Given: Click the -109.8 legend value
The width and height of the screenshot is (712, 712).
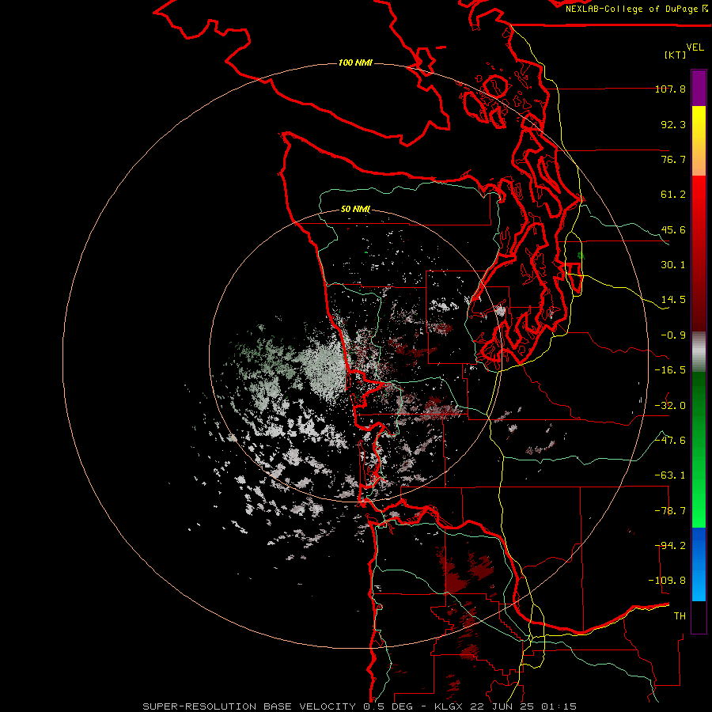Looking at the screenshot, I should (x=667, y=581).
